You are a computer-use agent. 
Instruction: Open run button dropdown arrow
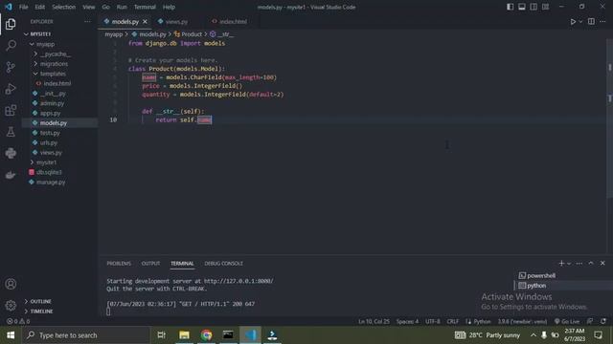coord(580,22)
